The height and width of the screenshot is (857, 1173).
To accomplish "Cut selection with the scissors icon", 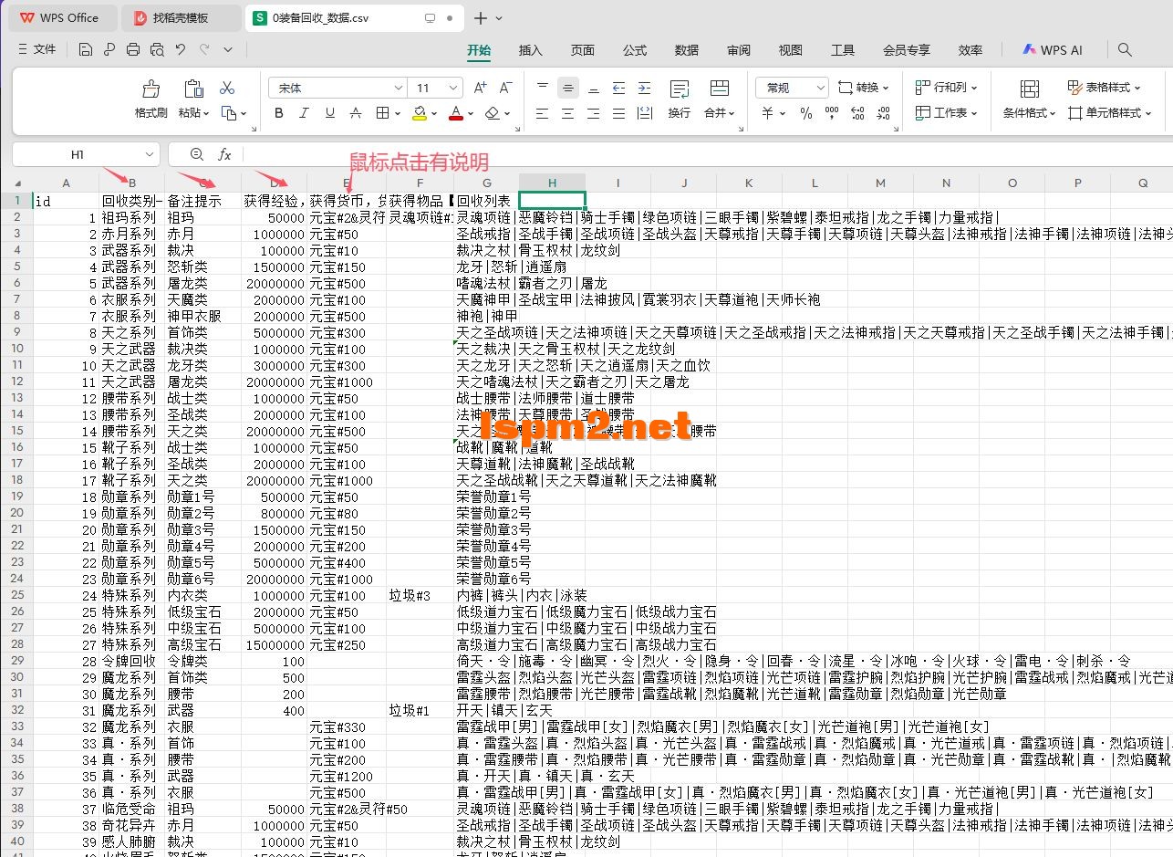I will pos(227,88).
